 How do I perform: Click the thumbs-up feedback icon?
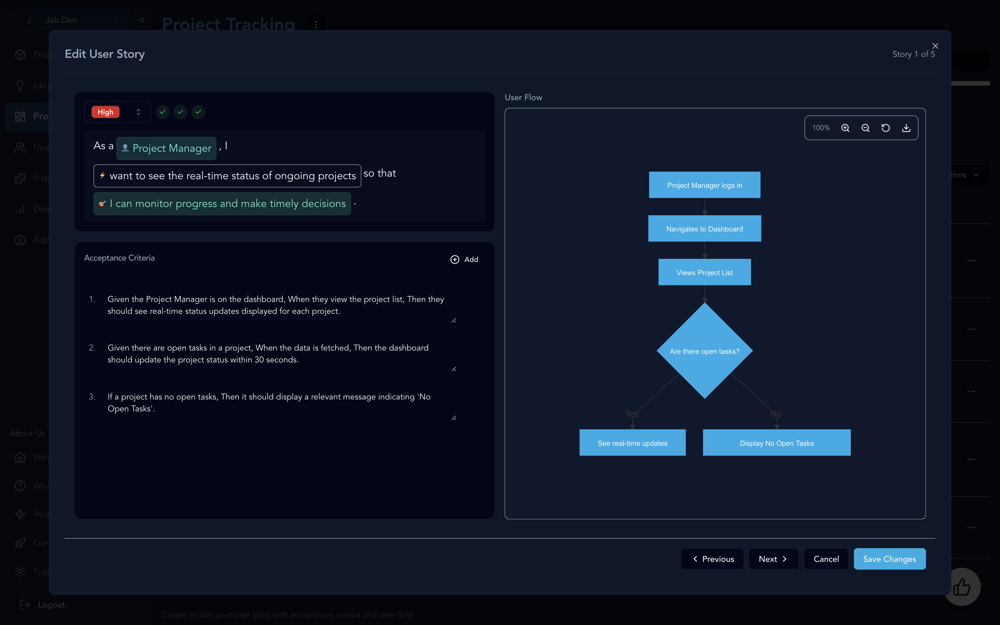[962, 587]
